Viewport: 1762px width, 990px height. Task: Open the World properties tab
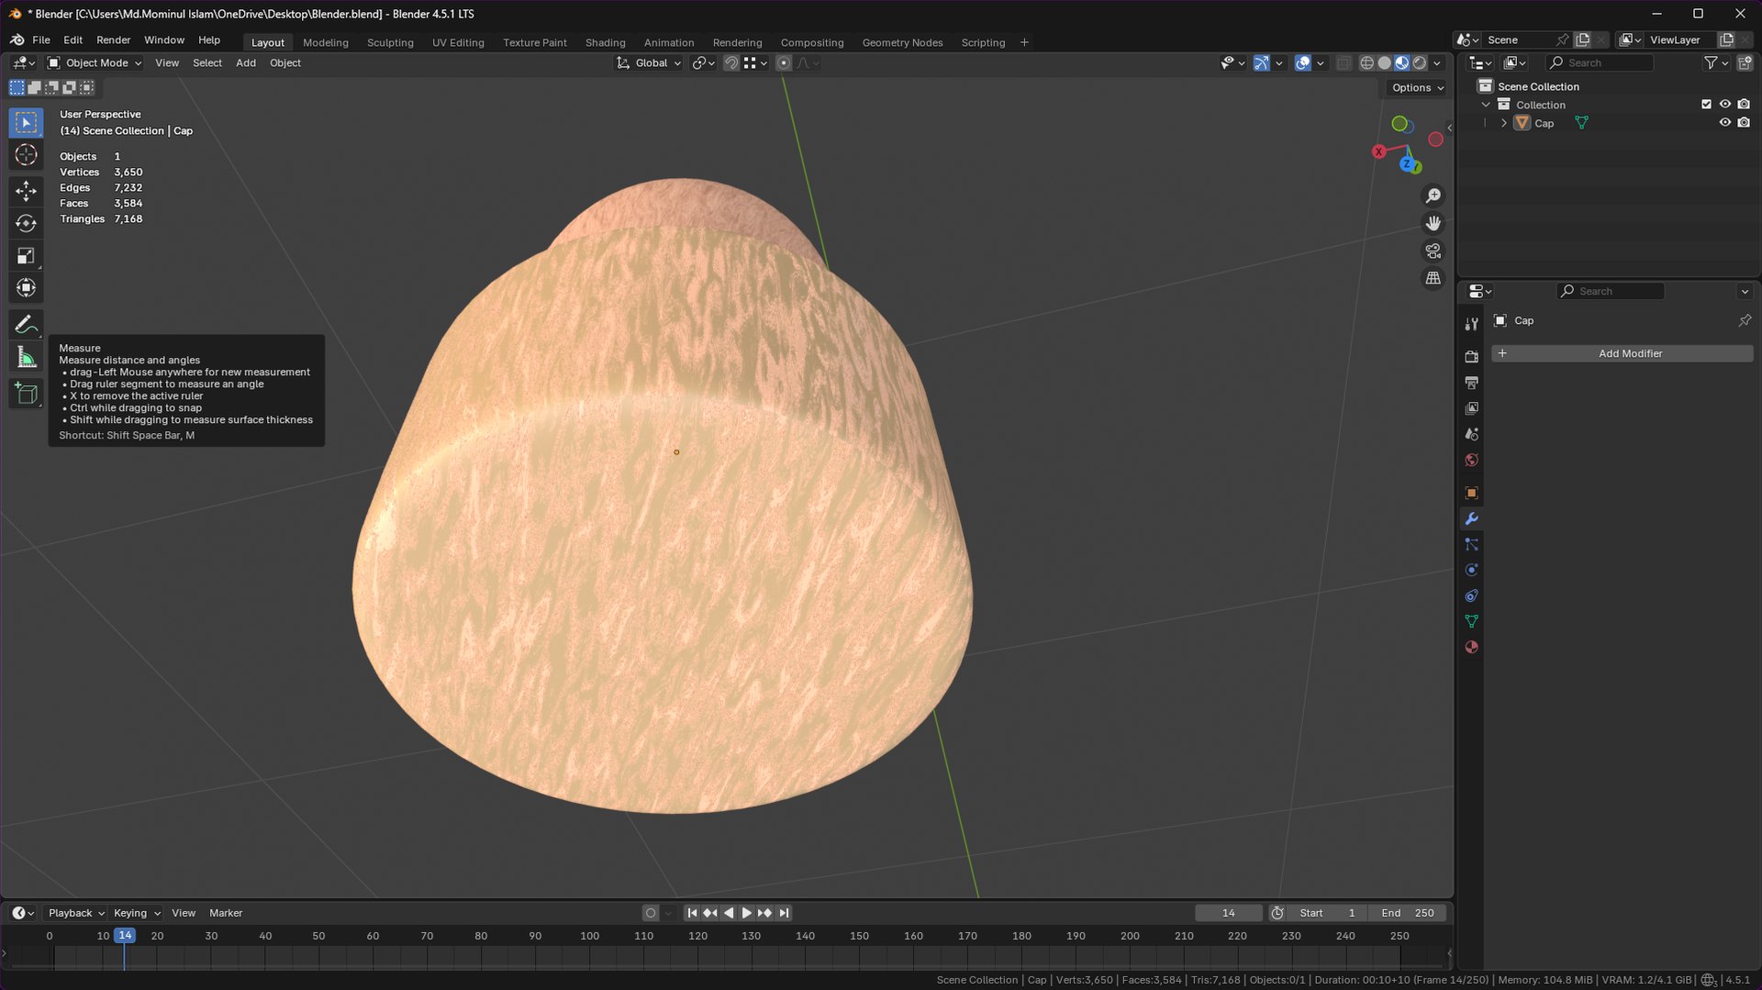click(1471, 460)
